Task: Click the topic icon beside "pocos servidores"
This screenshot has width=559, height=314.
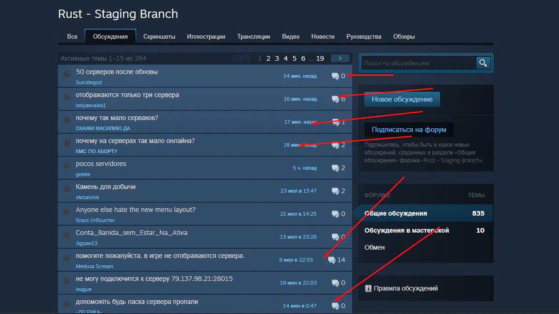Action: [67, 166]
